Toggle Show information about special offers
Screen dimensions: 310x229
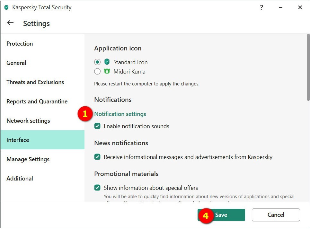97,188
